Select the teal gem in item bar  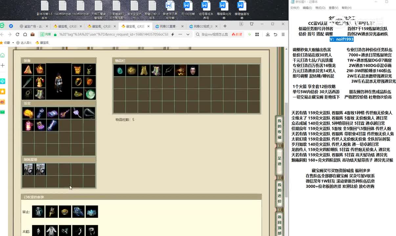120,70
